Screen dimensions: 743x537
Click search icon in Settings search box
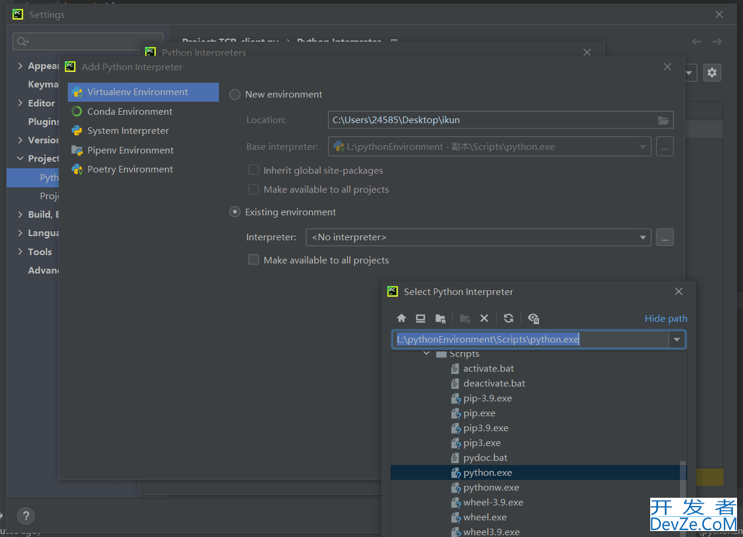(23, 42)
